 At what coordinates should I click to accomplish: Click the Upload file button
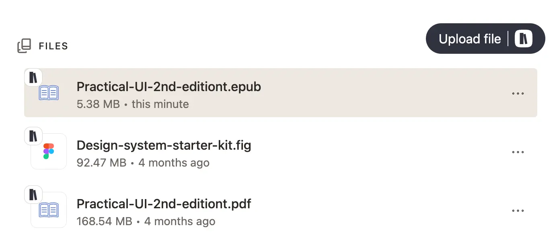coord(470,39)
